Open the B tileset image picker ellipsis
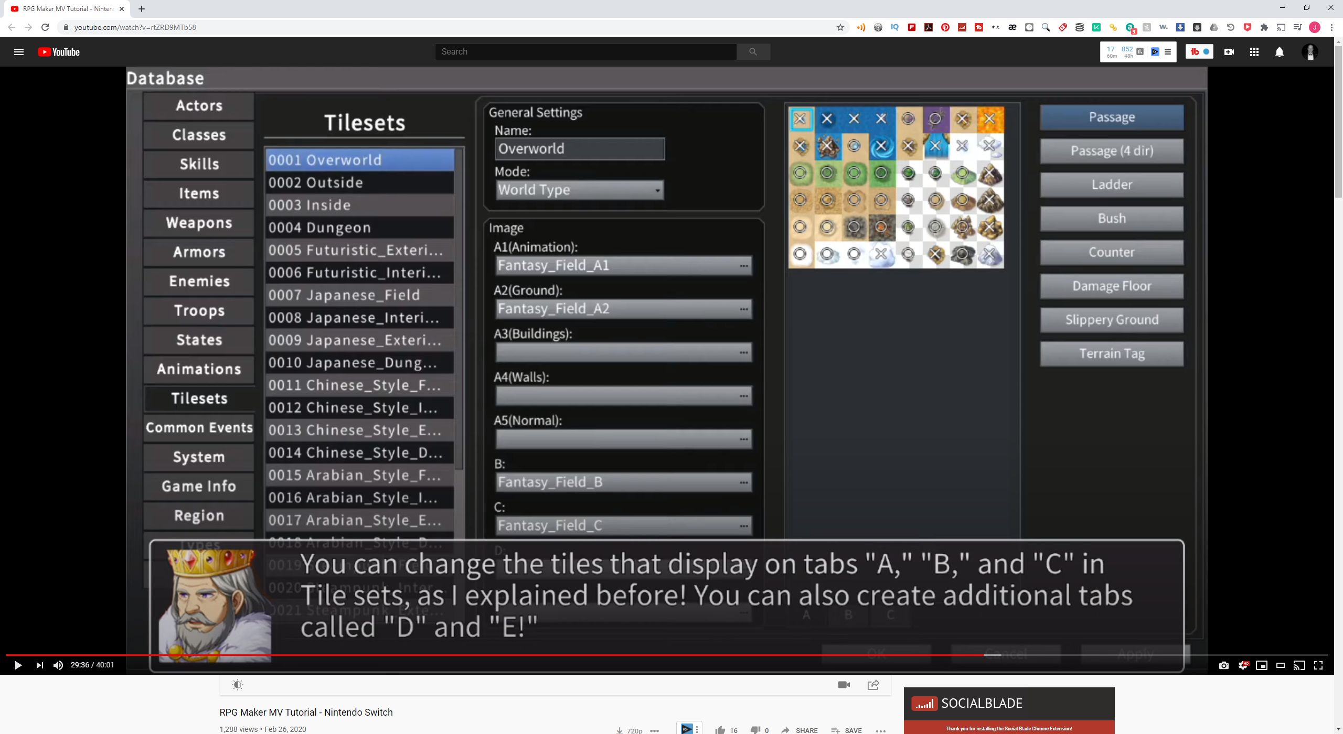Viewport: 1343px width, 734px height. [x=744, y=482]
